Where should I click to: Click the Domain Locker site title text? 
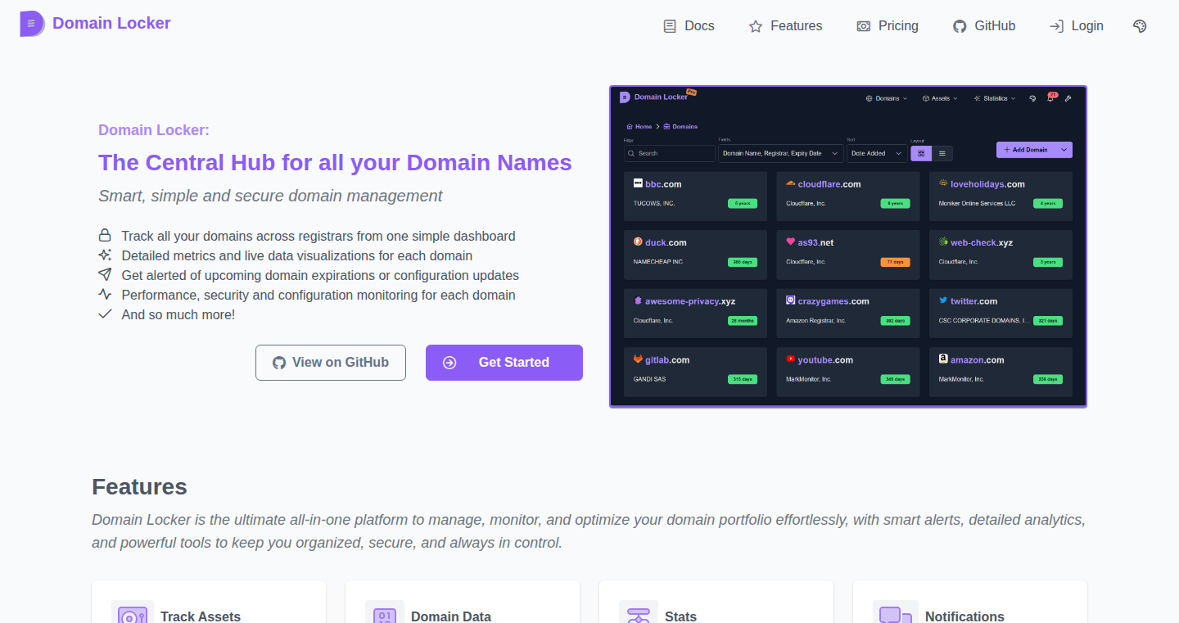(x=111, y=23)
